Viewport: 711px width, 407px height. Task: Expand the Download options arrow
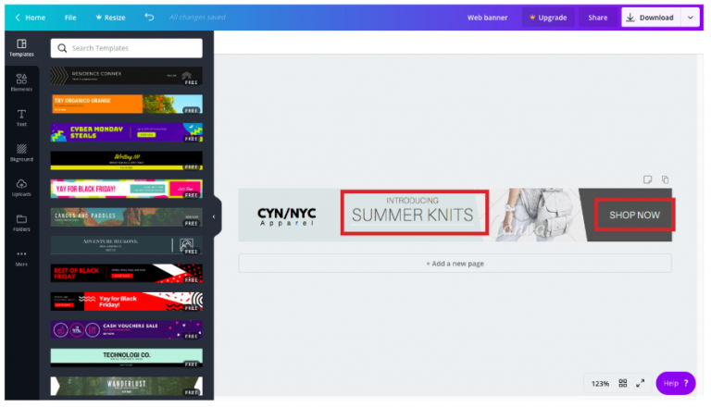pos(690,18)
